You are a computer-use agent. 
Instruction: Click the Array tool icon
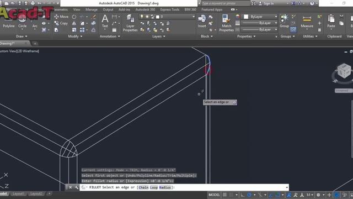(x=82, y=30)
